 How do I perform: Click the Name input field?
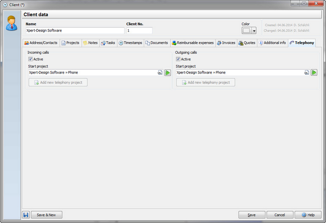coord(75,31)
